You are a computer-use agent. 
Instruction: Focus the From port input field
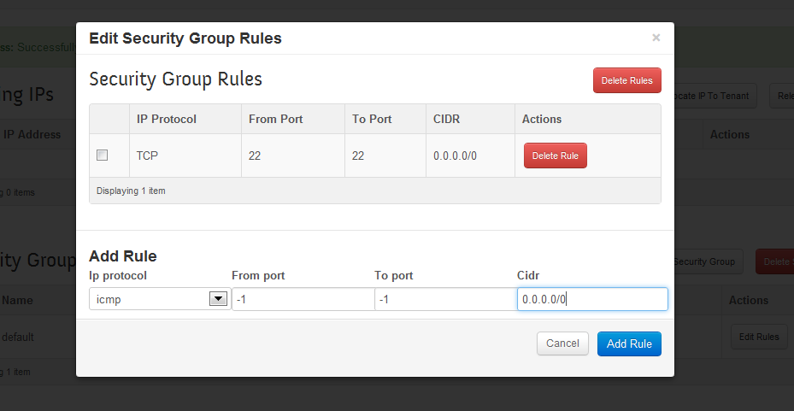tap(303, 299)
